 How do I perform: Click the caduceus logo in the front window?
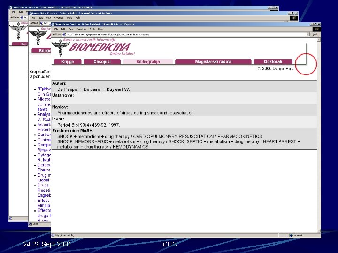61,48
